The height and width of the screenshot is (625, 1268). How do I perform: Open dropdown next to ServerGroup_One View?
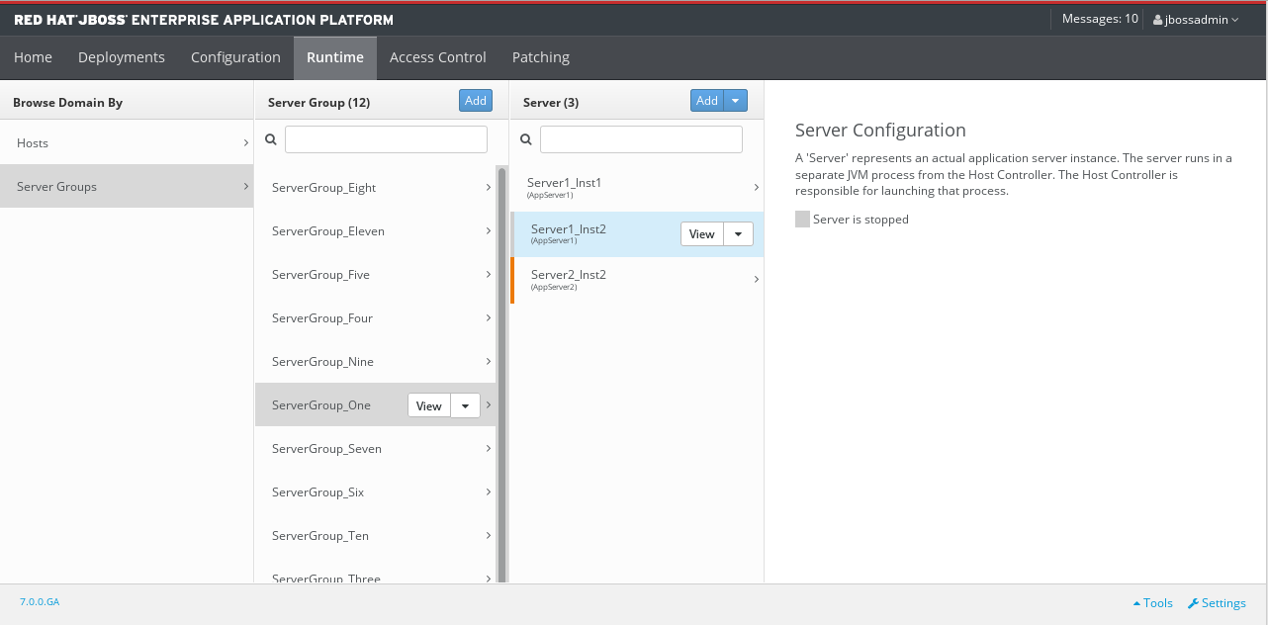pyautogui.click(x=465, y=405)
